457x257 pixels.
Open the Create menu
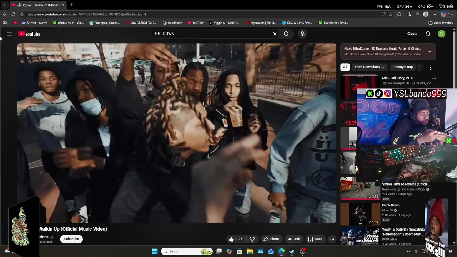click(x=409, y=34)
